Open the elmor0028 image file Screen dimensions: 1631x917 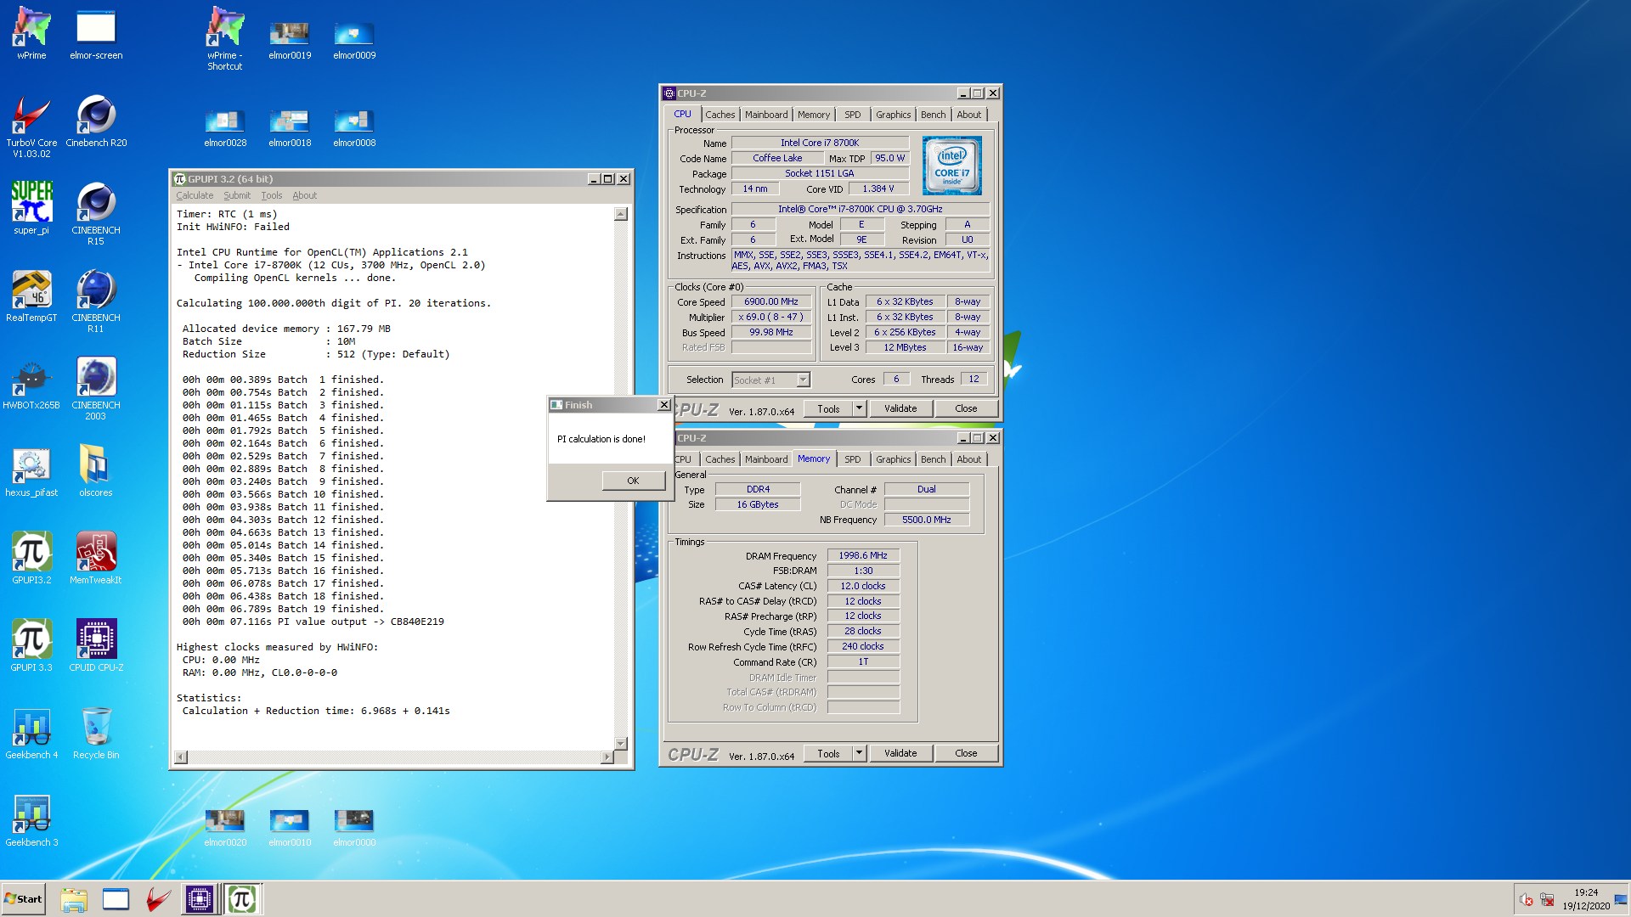[225, 128]
